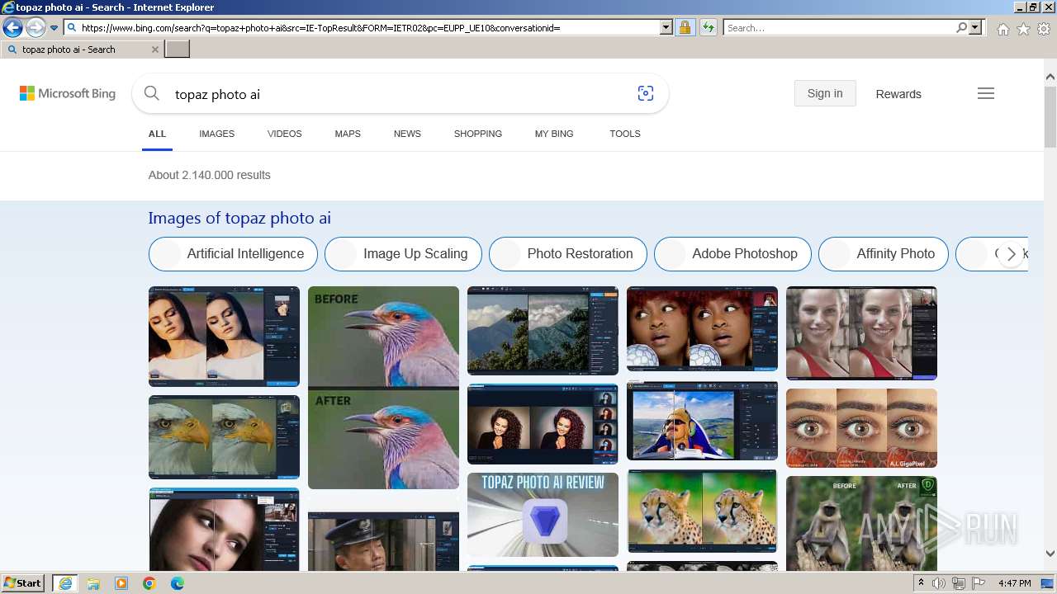1057x594 pixels.
Task: Open Favorites star icon
Action: pos(1023,29)
